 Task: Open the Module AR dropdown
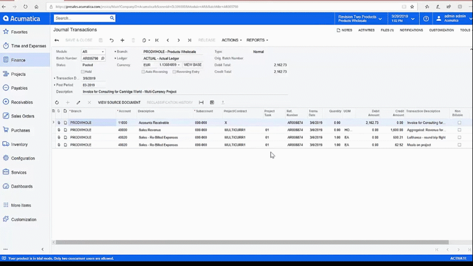(102, 52)
